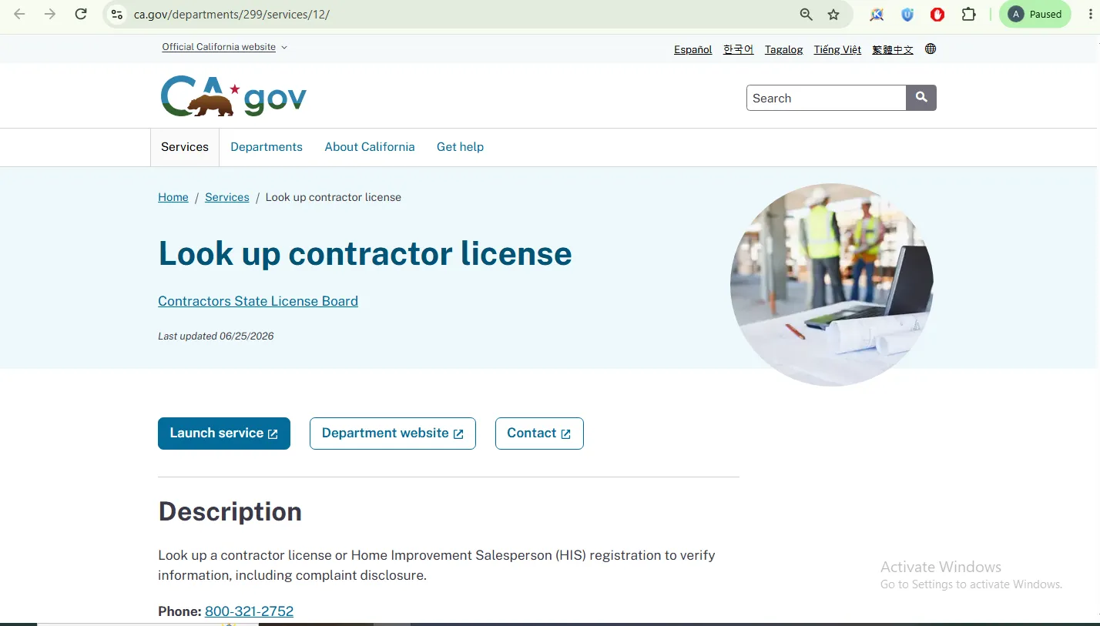The height and width of the screenshot is (626, 1100).
Task: Call the 800-321-2752 phone link
Action: click(x=249, y=611)
